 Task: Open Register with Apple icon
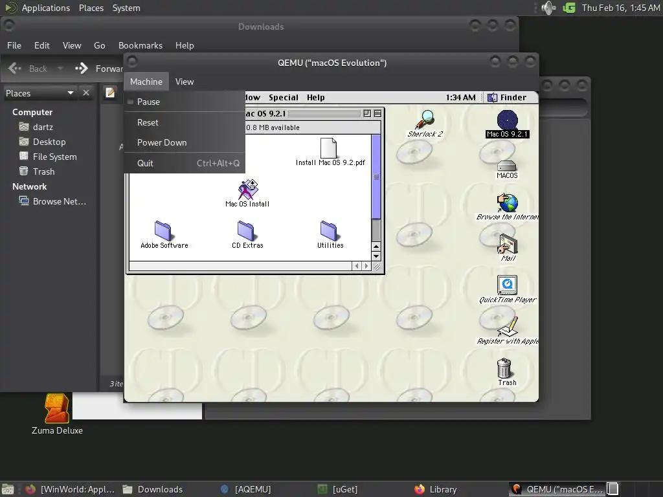[508, 327]
